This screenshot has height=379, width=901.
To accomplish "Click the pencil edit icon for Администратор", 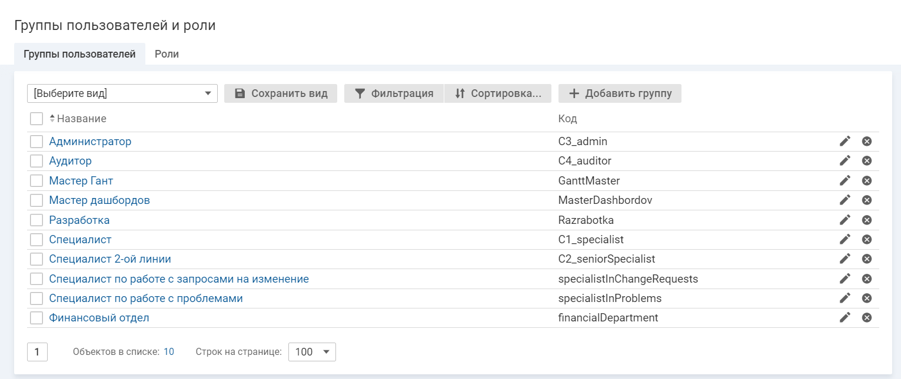I will 845,141.
